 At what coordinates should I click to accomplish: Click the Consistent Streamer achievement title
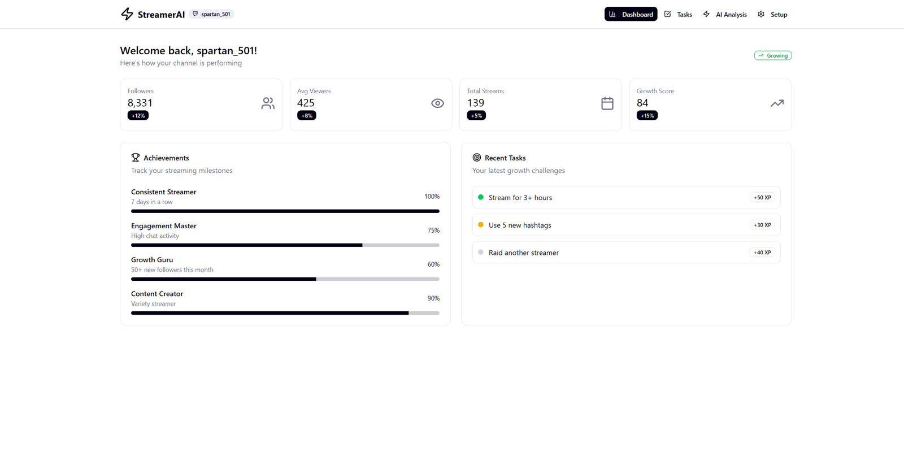click(x=164, y=192)
